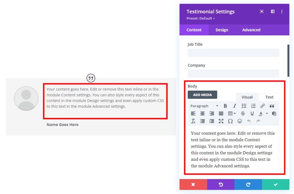The image size is (294, 194).
Task: Insert a link in the Body editor
Action: click(262, 106)
